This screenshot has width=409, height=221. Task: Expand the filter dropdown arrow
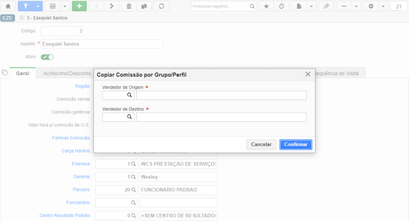pyautogui.click(x=38, y=6)
